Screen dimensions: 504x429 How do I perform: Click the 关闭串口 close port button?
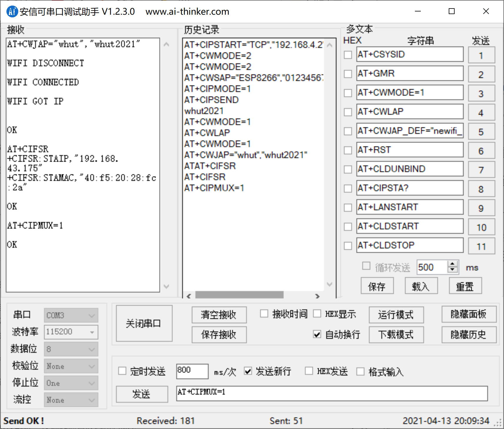click(x=143, y=323)
